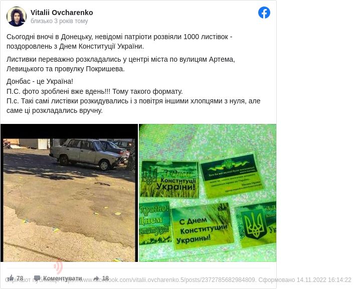Click the 'С Днем Конституции Украины' leaflet
The image size is (361, 289).
click(203, 227)
